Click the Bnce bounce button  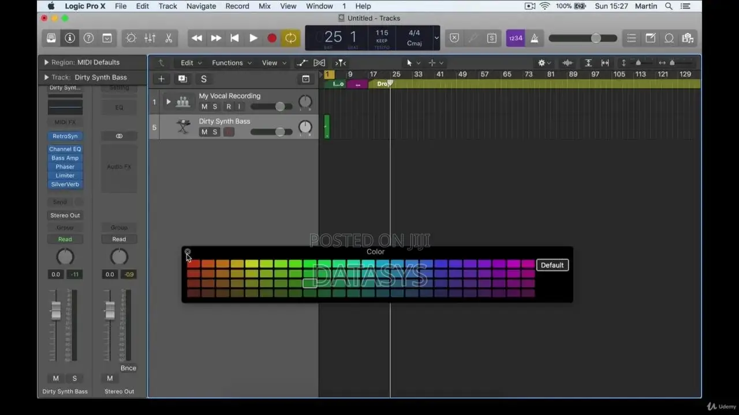tap(128, 368)
